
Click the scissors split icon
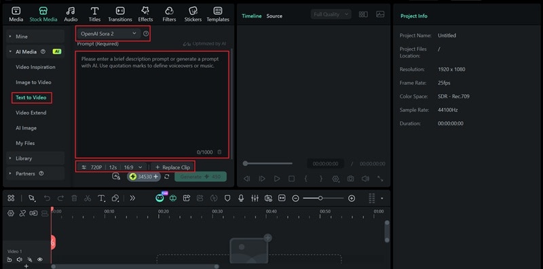(x=88, y=198)
